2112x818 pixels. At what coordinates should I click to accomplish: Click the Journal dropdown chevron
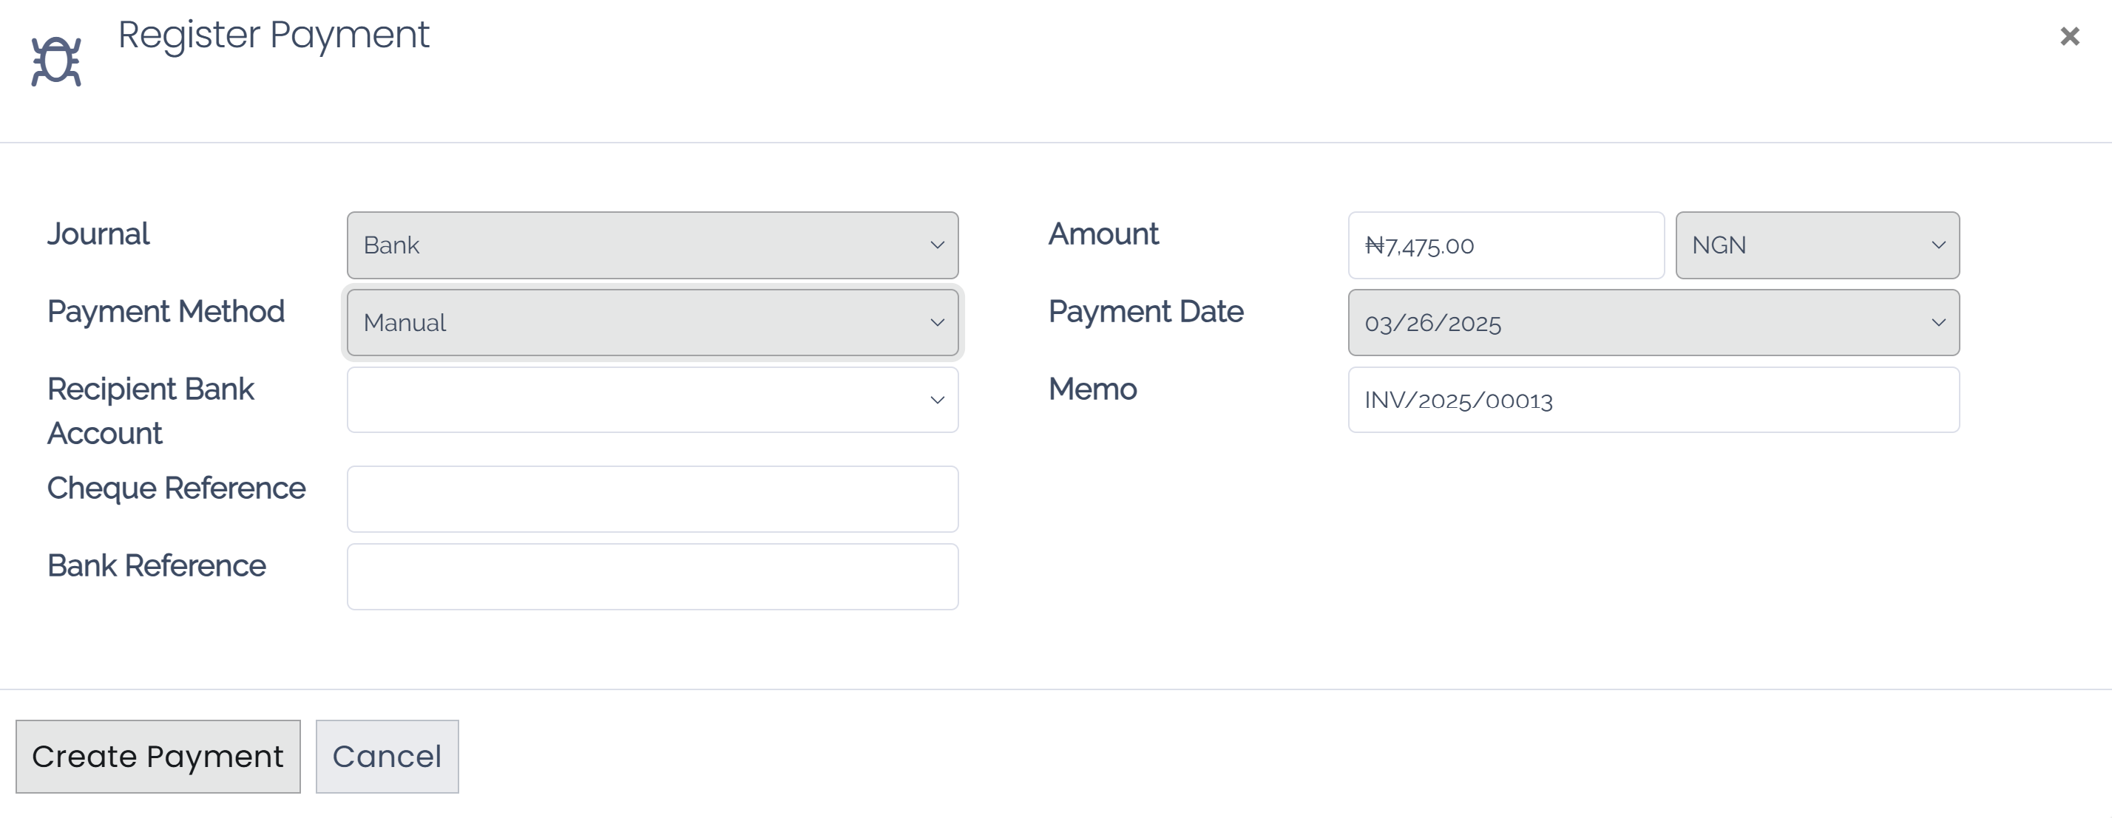[x=937, y=245]
